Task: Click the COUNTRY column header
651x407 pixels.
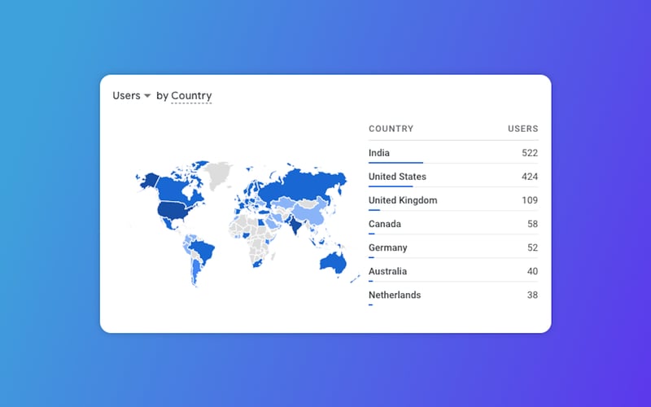Action: pos(391,129)
